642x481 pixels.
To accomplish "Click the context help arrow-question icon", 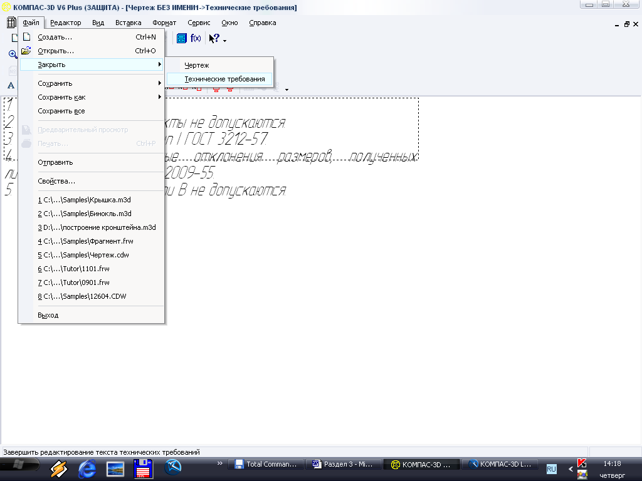I will click(x=214, y=38).
